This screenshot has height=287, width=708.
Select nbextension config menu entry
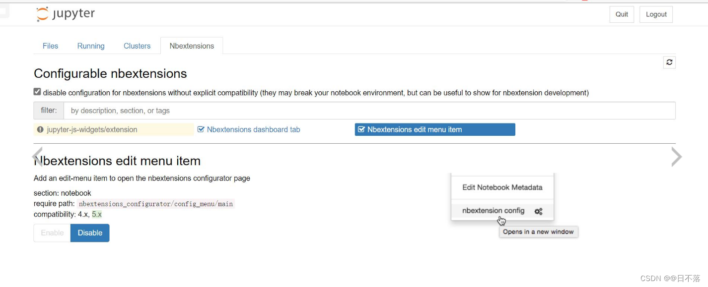pos(493,211)
